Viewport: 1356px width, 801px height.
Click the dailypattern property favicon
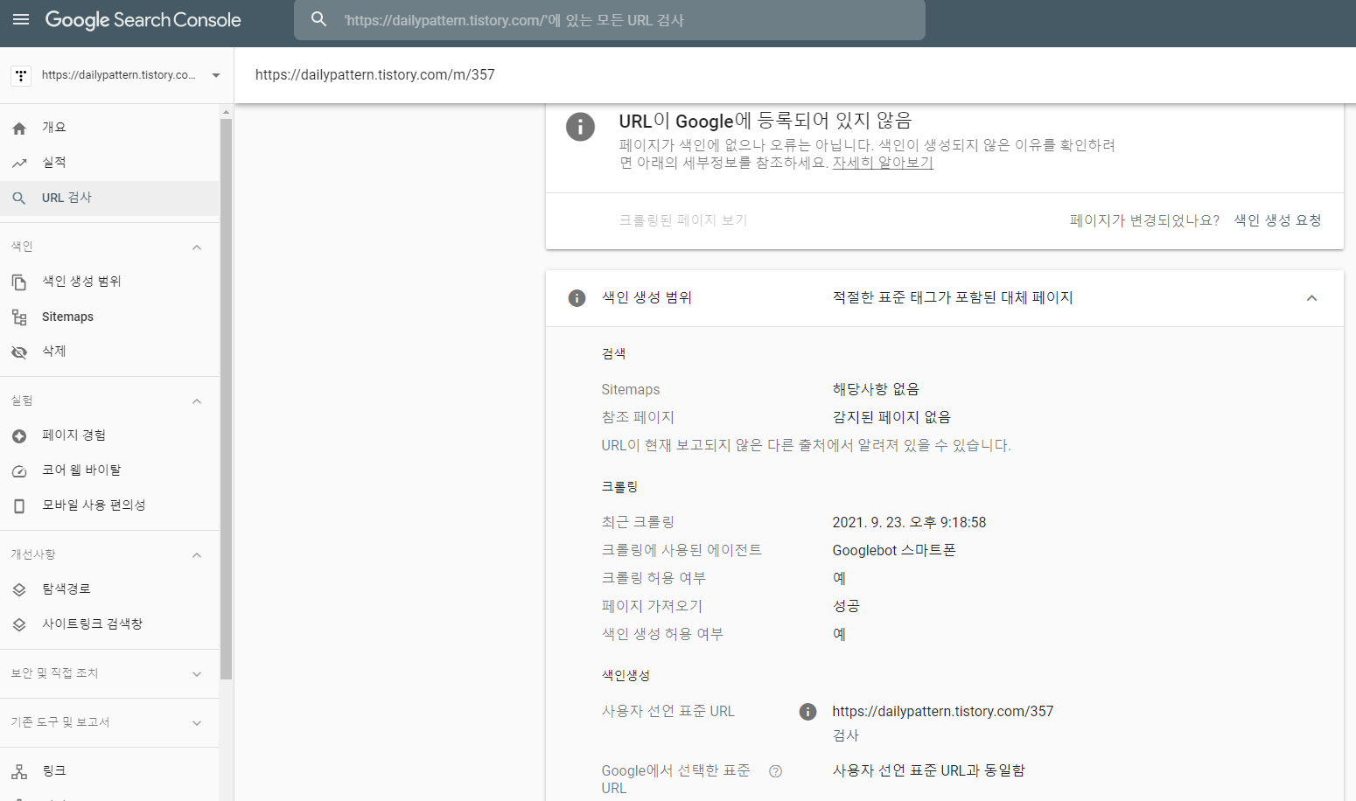(21, 75)
